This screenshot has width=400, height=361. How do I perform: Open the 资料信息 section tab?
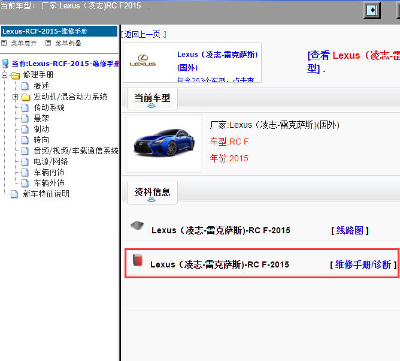[x=152, y=193]
